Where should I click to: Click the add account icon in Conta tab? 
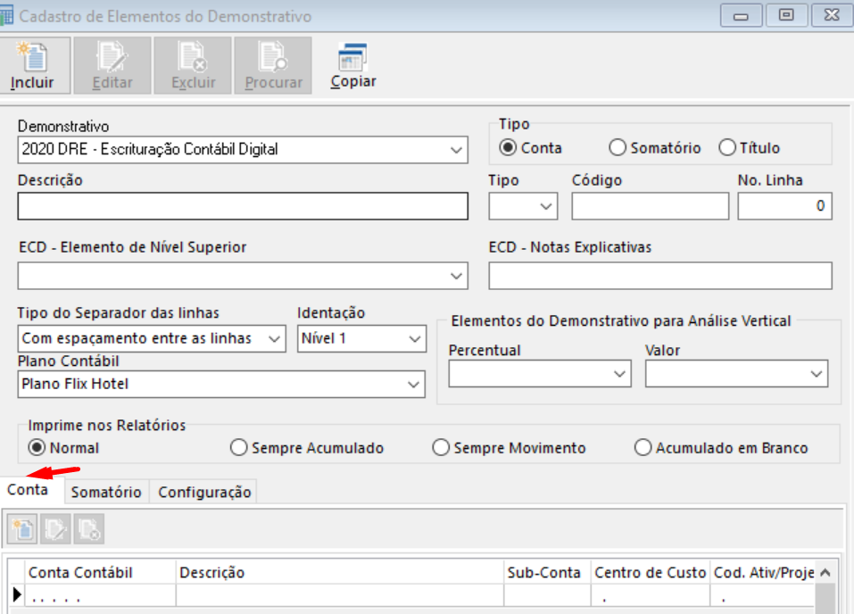(x=22, y=529)
